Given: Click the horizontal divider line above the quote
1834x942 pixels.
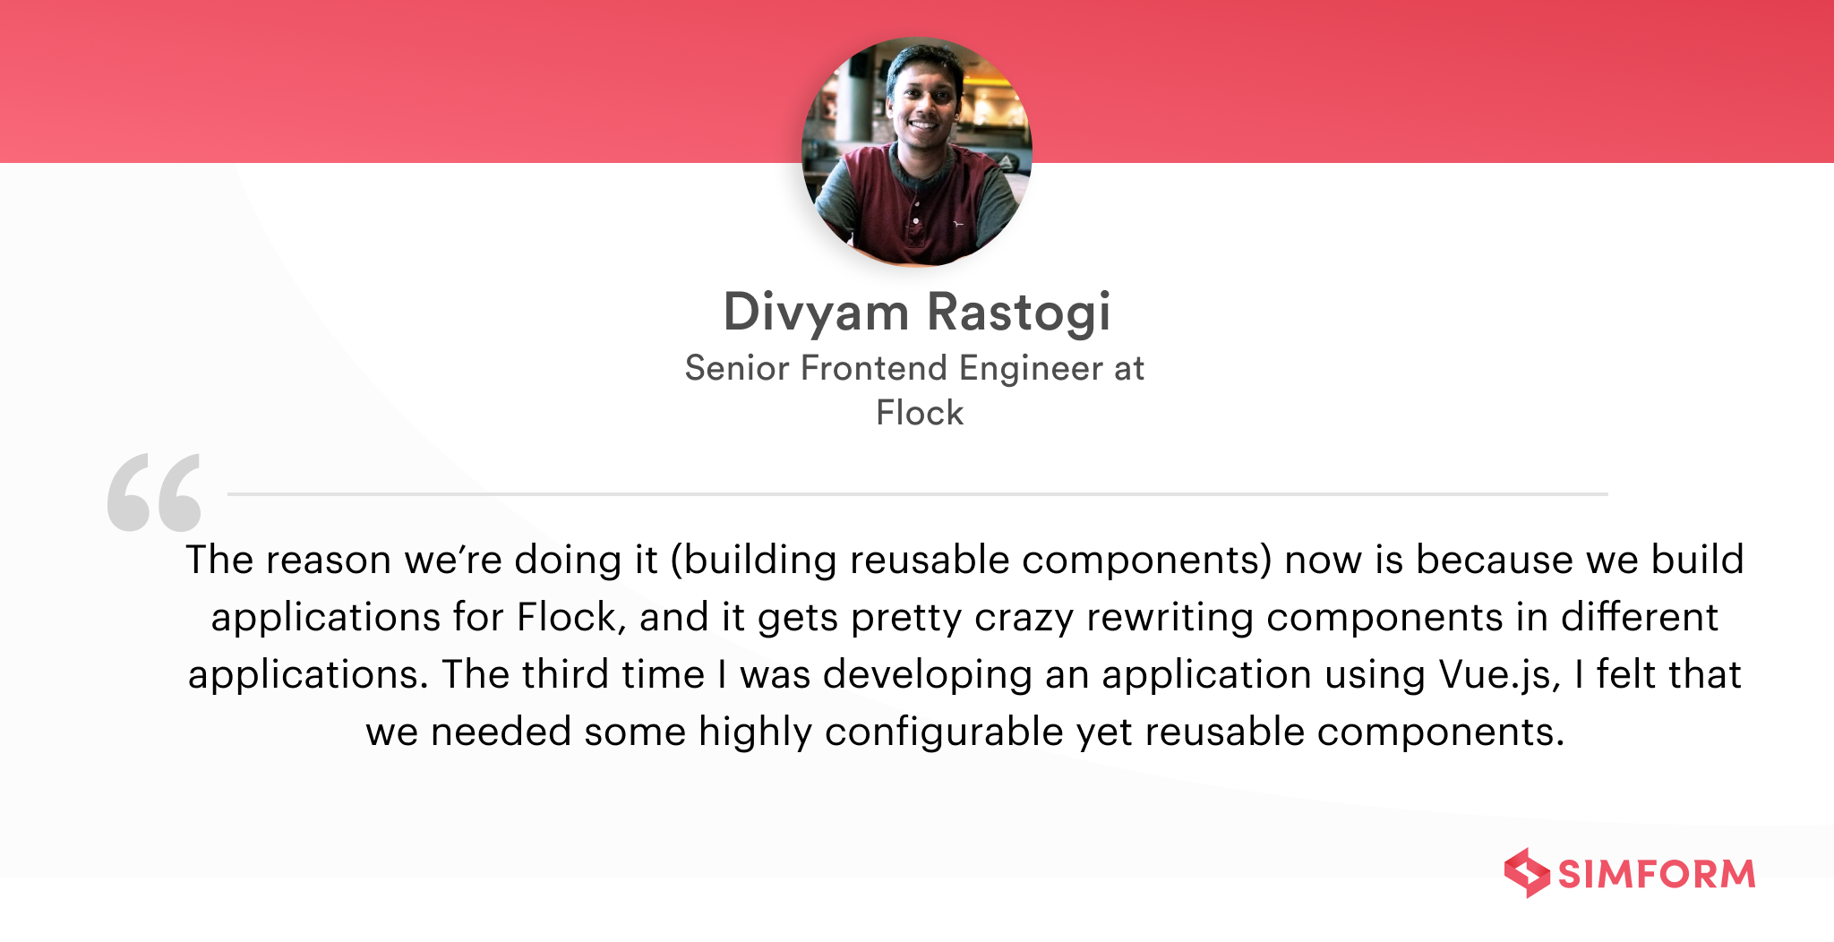Looking at the screenshot, I should (x=917, y=493).
